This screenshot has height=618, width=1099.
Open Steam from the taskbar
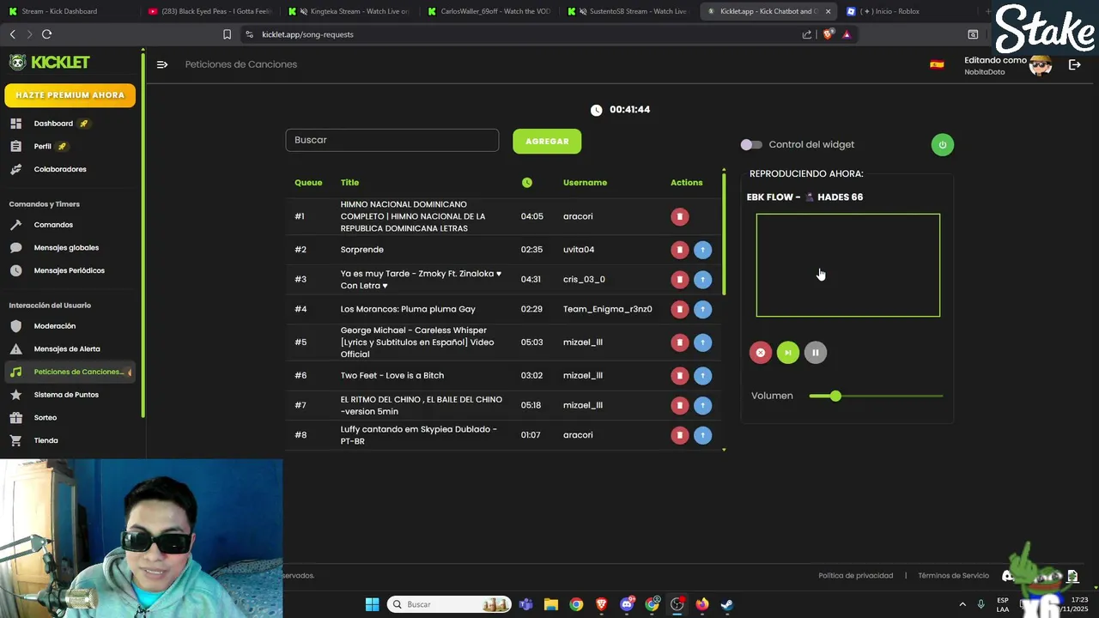(727, 604)
